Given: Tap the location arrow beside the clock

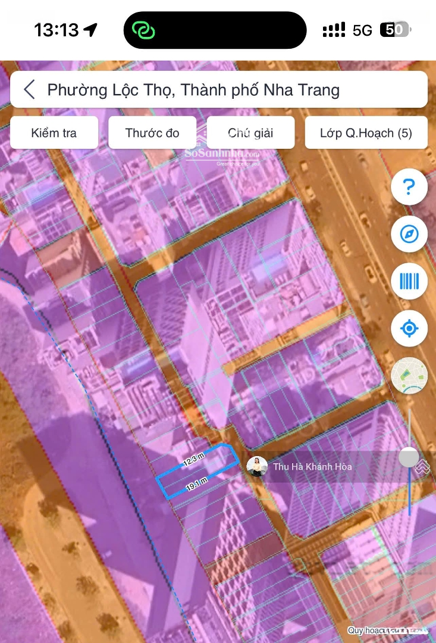Looking at the screenshot, I should [x=90, y=30].
